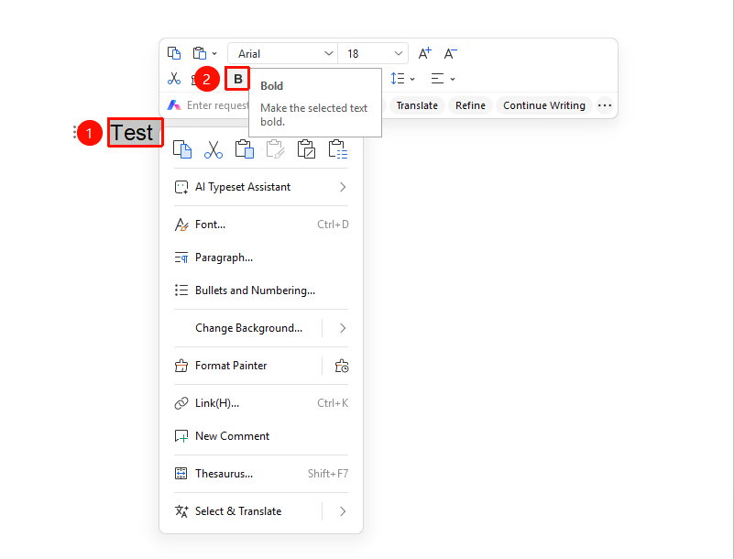This screenshot has height=559, width=734.
Task: Expand the Change Background submenu arrow
Action: (x=343, y=328)
